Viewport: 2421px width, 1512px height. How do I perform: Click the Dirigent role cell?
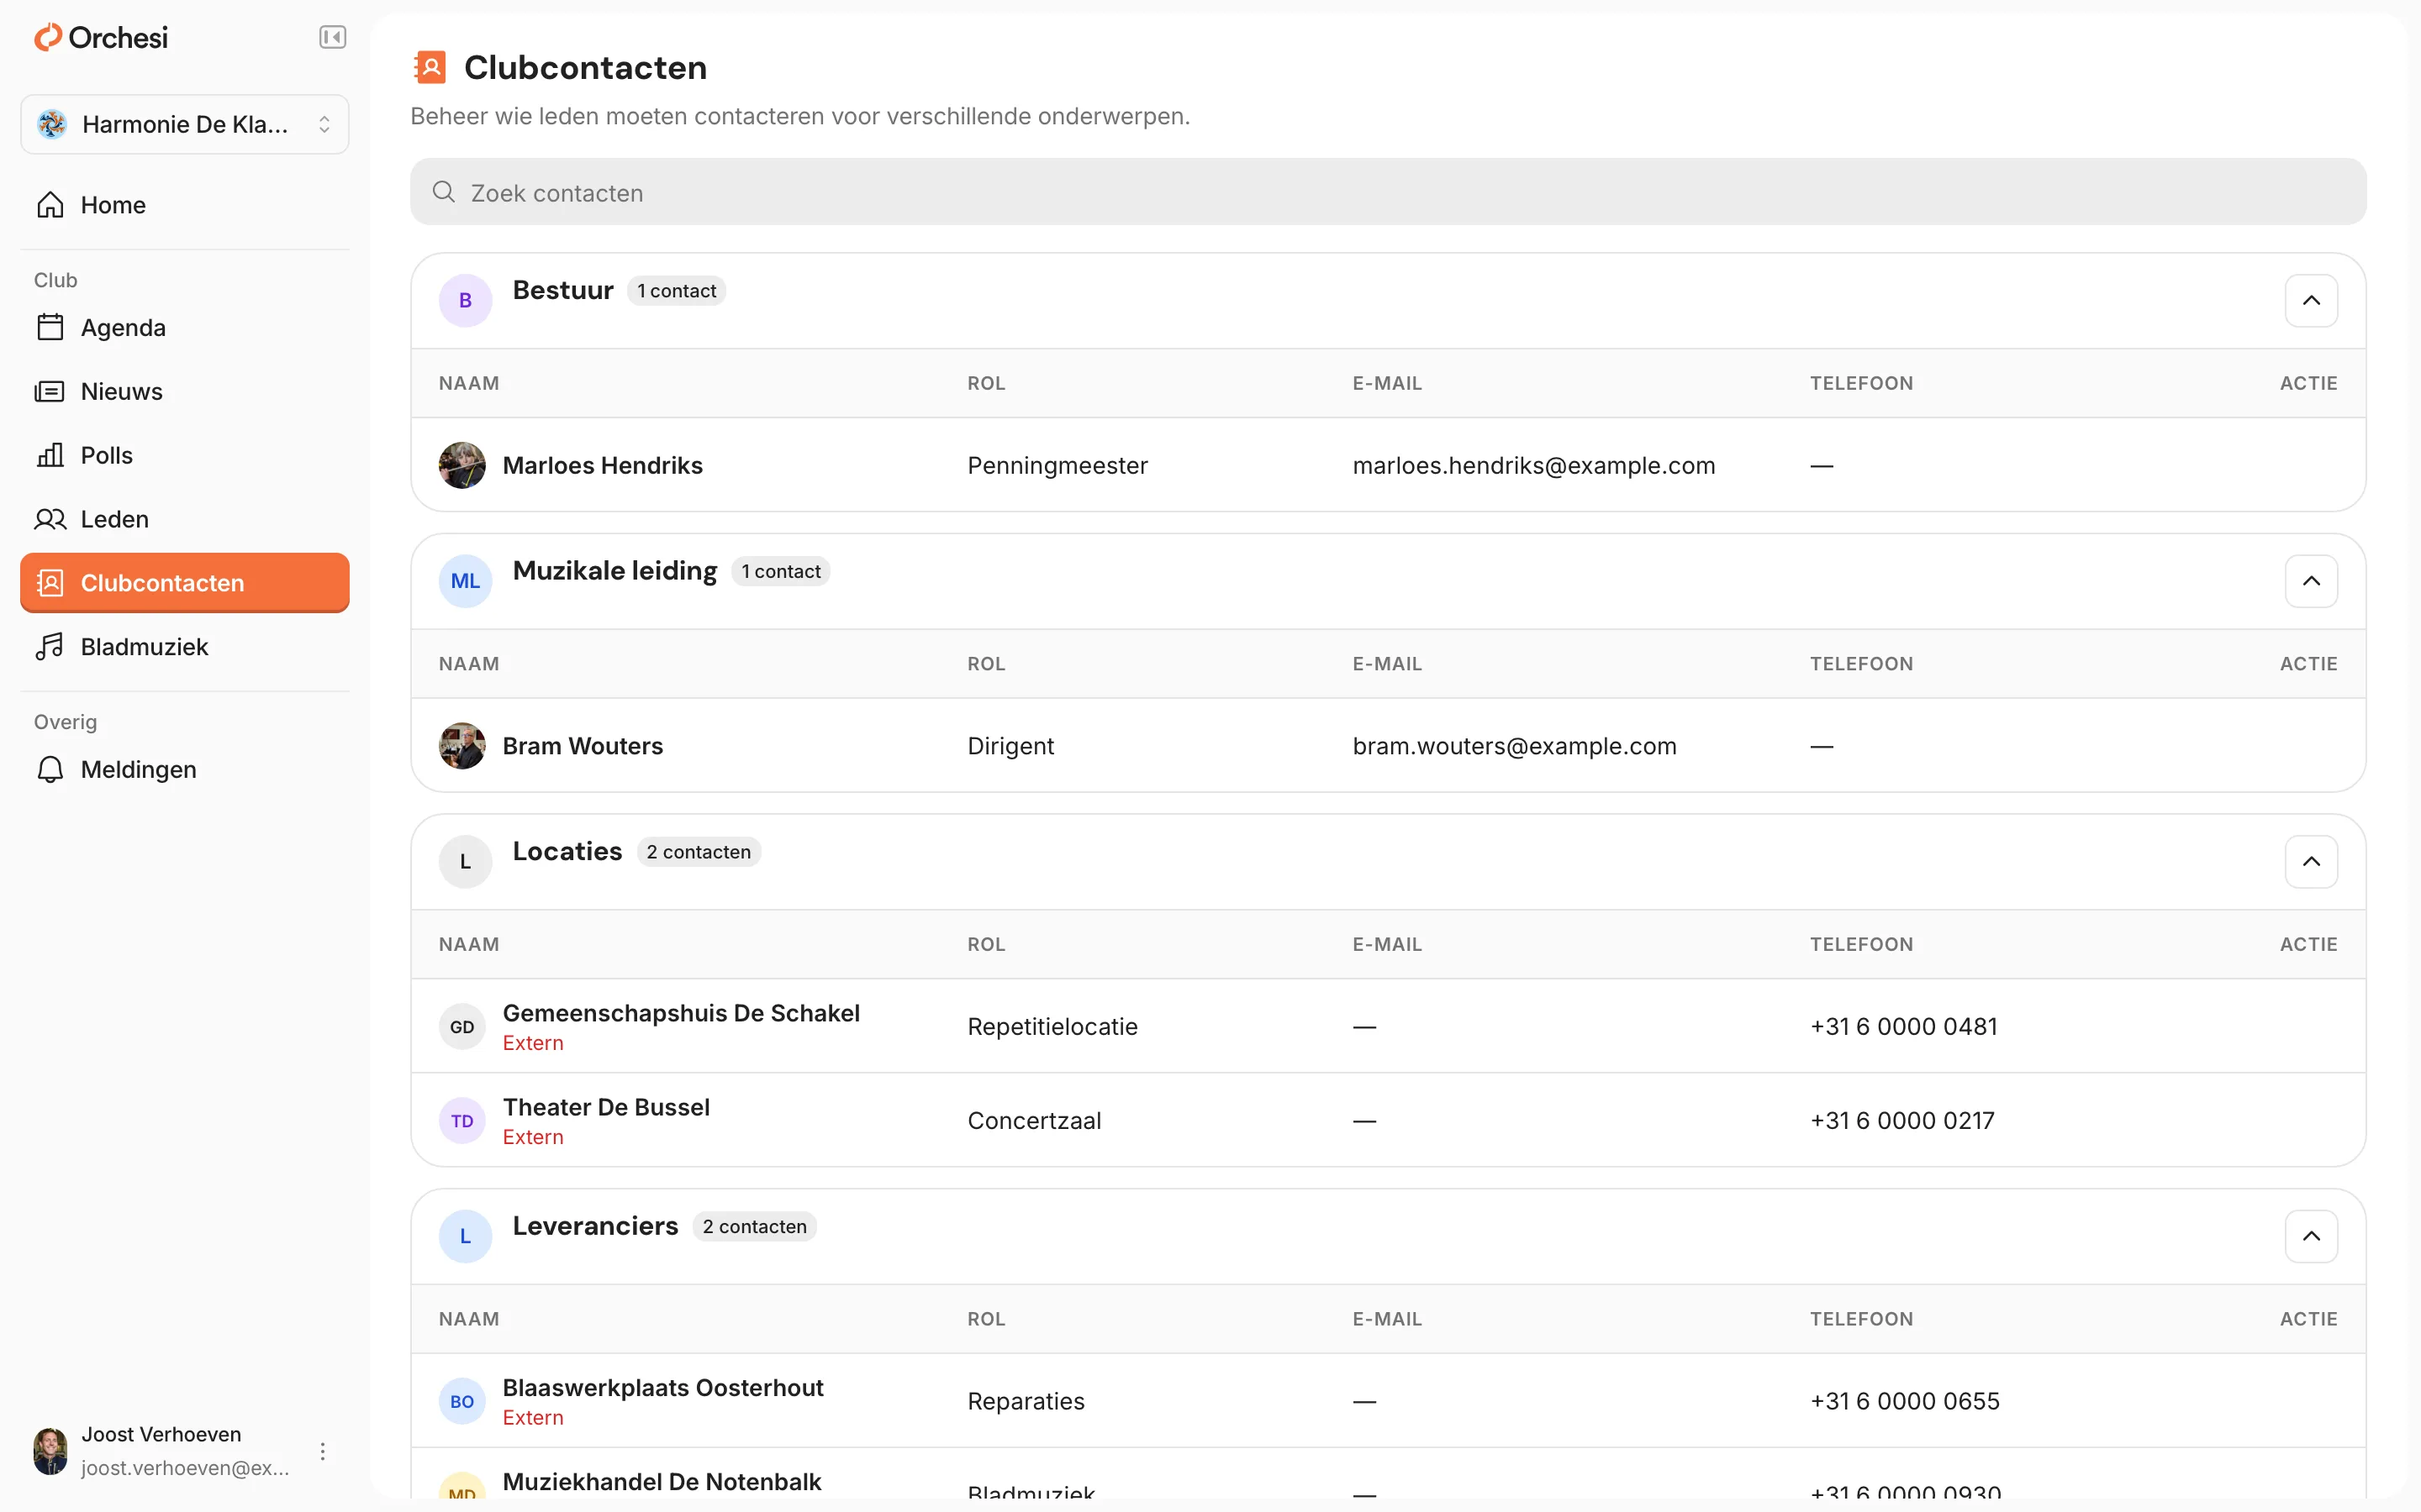[1010, 746]
